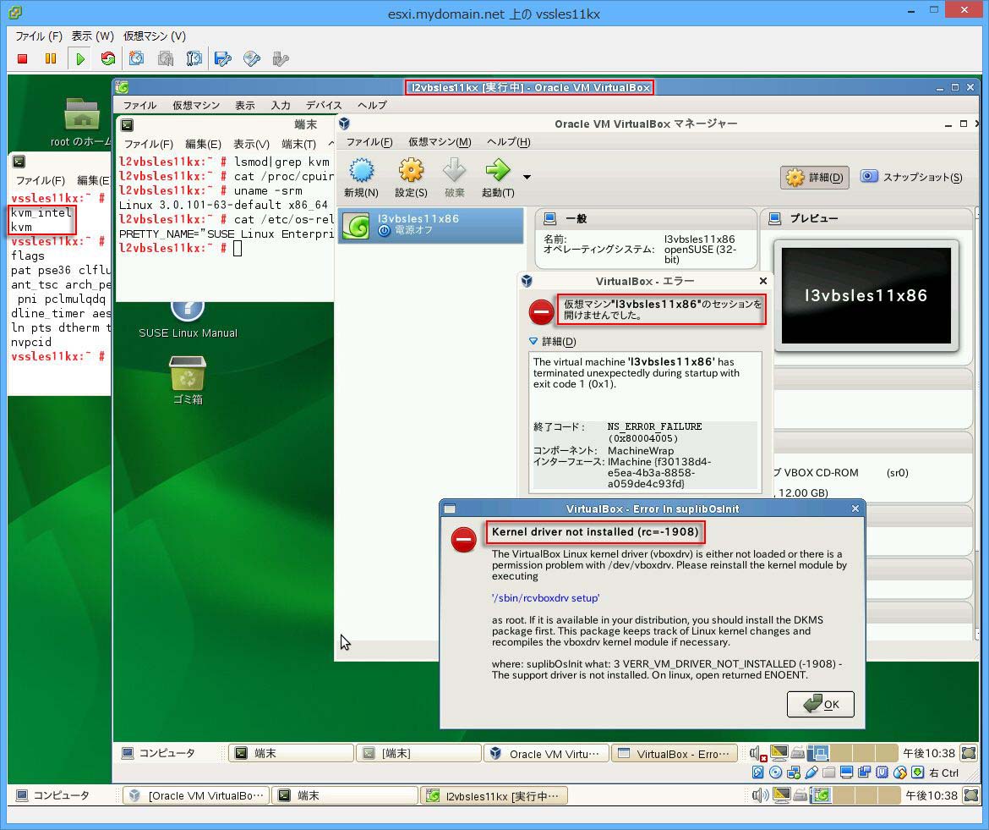
Task: Open SUSE Linux Manual desktop icon
Action: coord(188,320)
